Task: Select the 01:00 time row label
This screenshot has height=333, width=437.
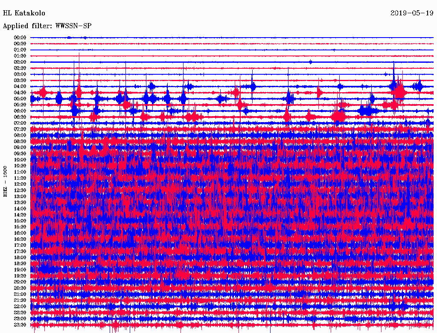Action: 20,50
